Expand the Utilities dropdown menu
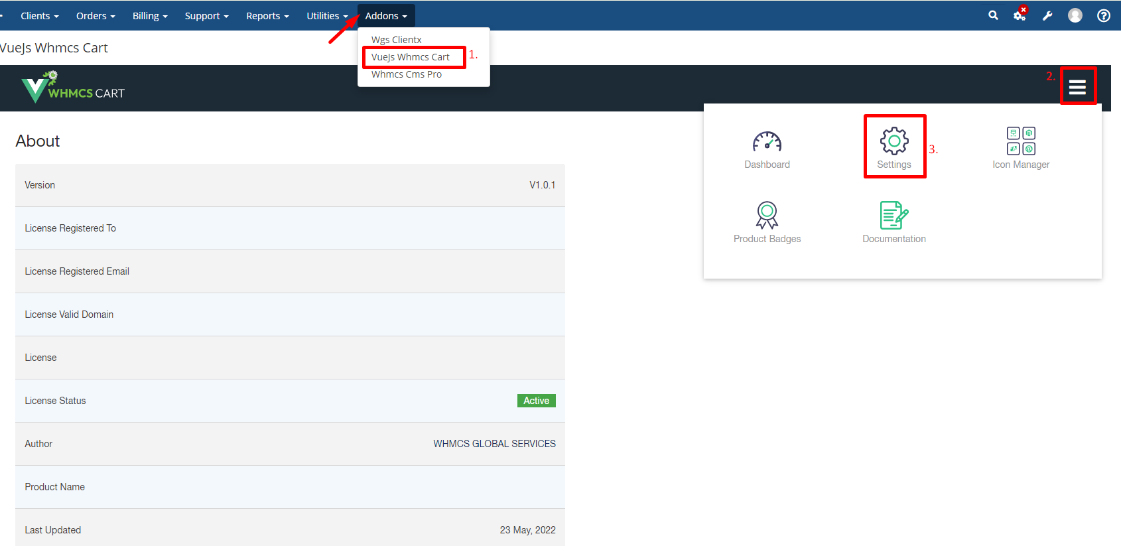This screenshot has width=1121, height=546. click(327, 16)
